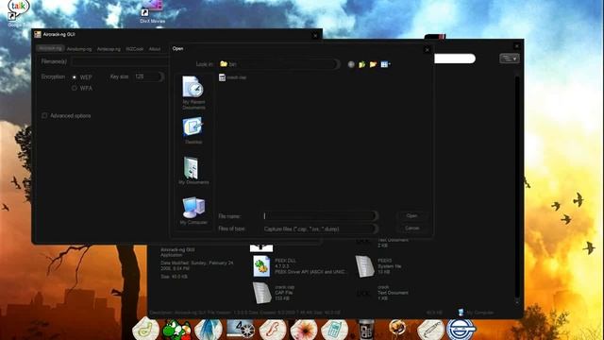Screen dimensions: 604x340
Task: Click the Filename(s) input field
Action: (x=120, y=61)
